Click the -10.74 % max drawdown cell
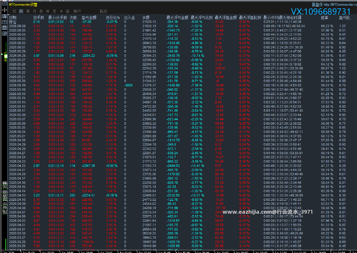Image resolution: width=357 pixels, height=253 pixels. [x=197, y=56]
